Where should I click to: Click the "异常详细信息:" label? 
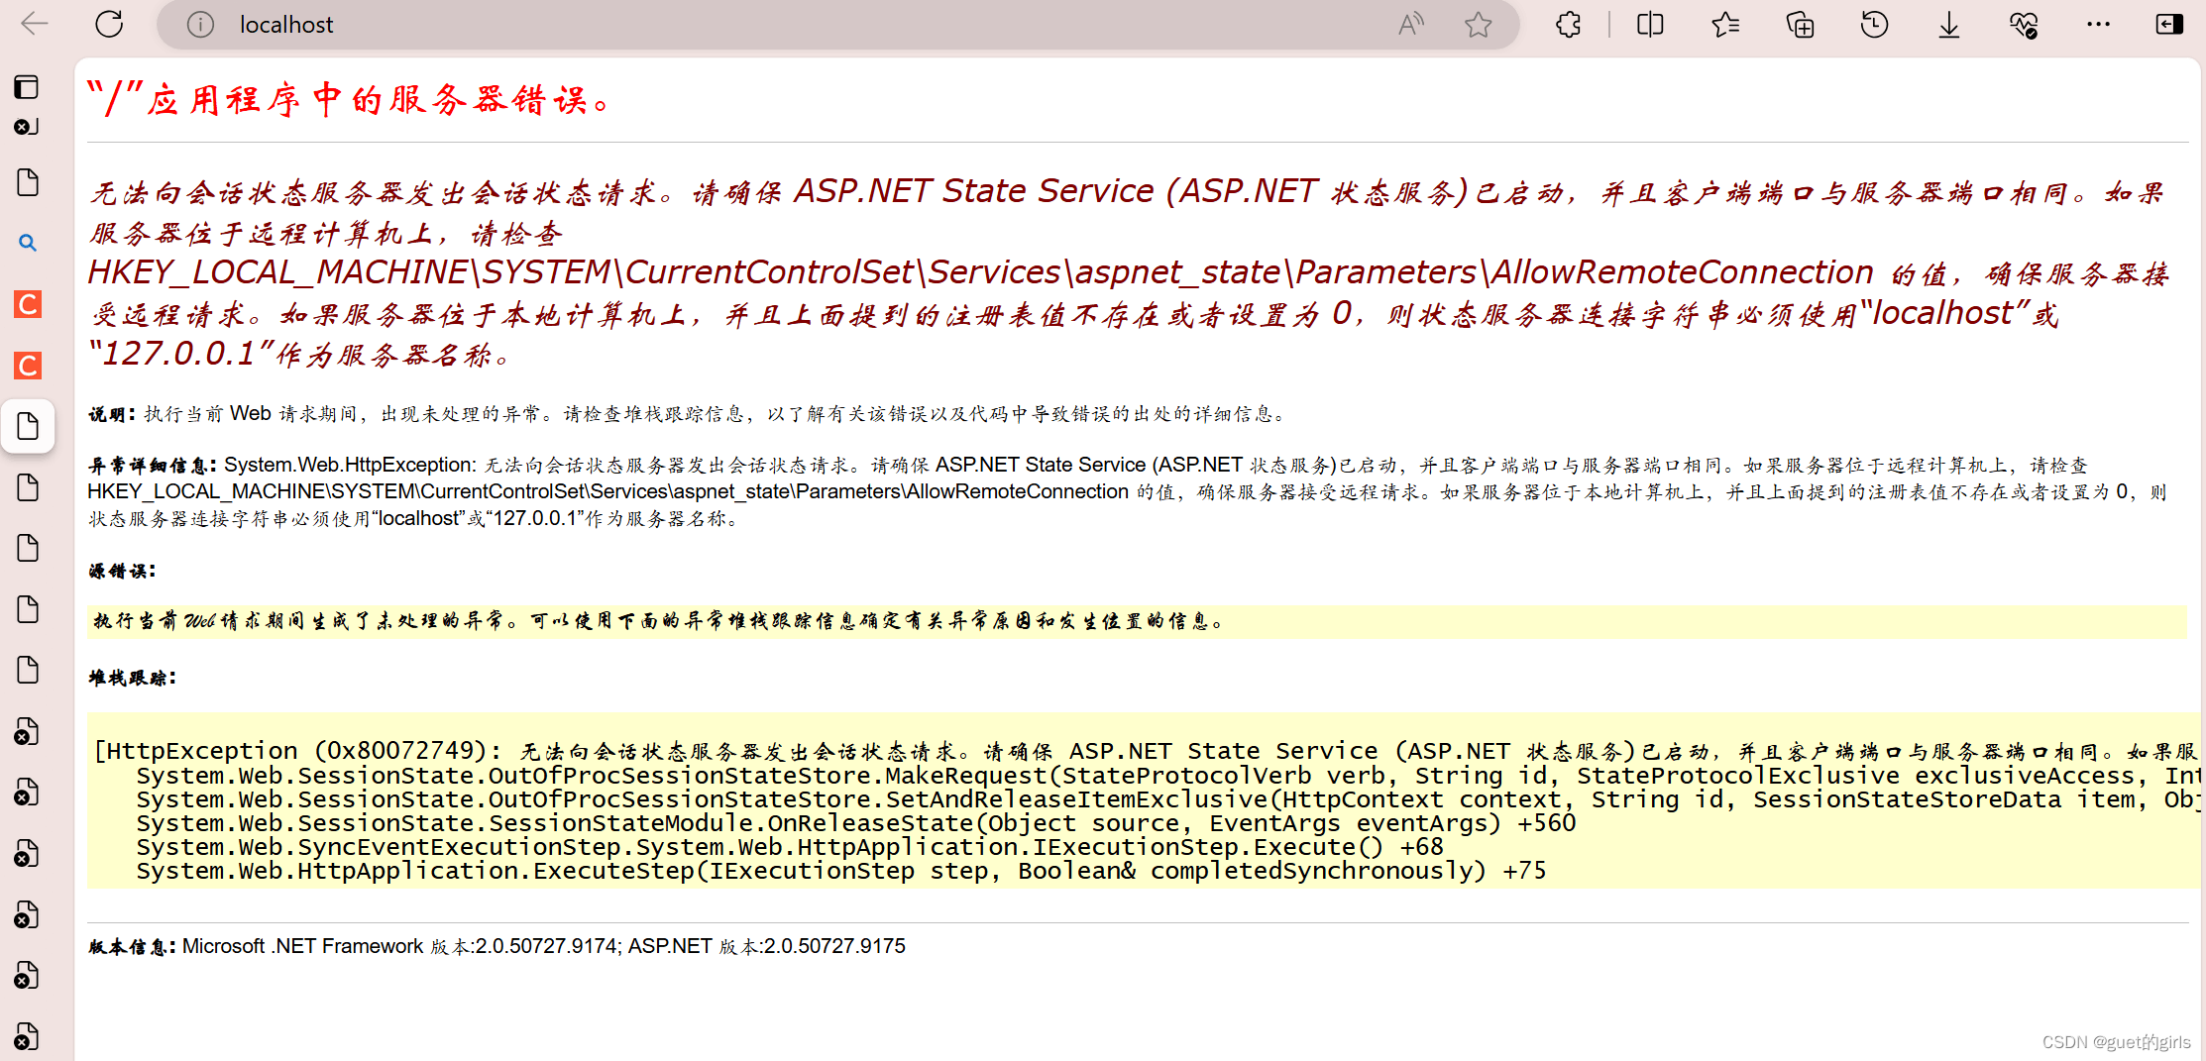(152, 466)
